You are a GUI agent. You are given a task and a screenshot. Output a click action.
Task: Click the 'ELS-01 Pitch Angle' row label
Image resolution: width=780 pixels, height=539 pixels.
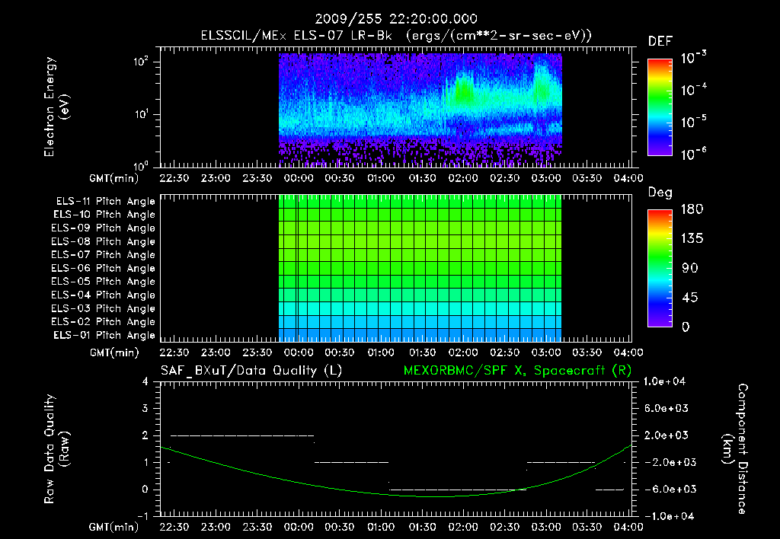pyautogui.click(x=104, y=336)
